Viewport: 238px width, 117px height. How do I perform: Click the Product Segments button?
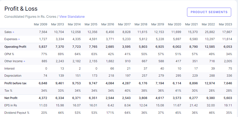(x=209, y=12)
